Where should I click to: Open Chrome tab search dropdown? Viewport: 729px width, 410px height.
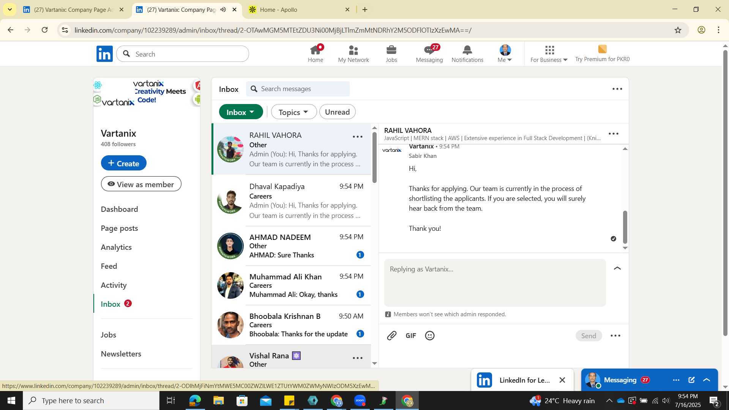(x=9, y=9)
